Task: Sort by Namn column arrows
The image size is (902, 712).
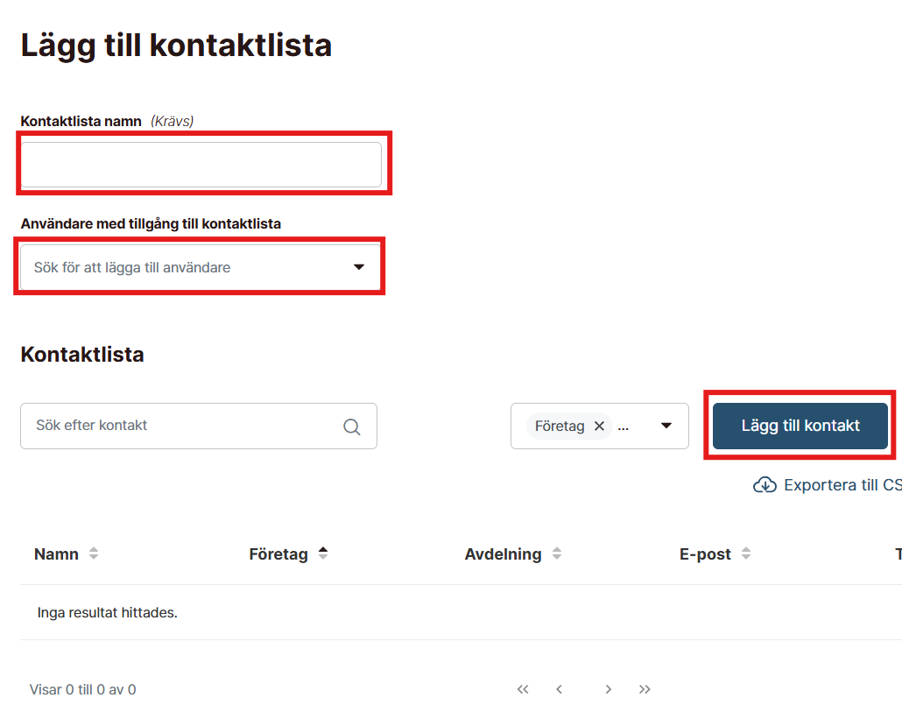Action: 94,554
